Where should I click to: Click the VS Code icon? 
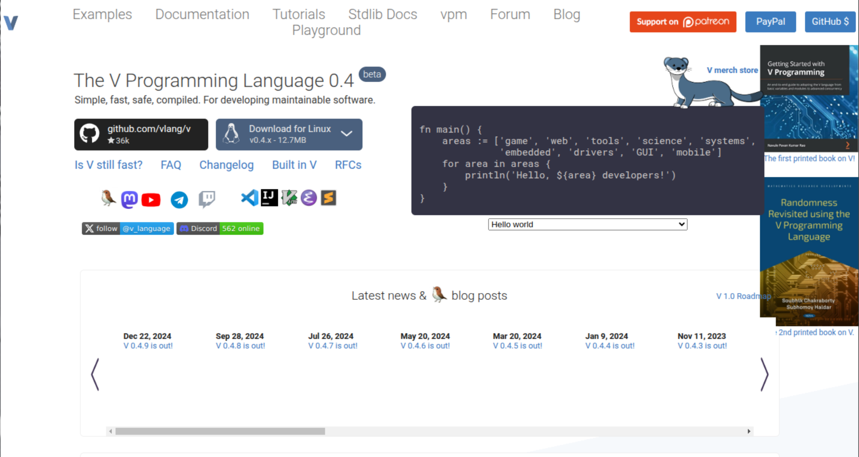[250, 198]
